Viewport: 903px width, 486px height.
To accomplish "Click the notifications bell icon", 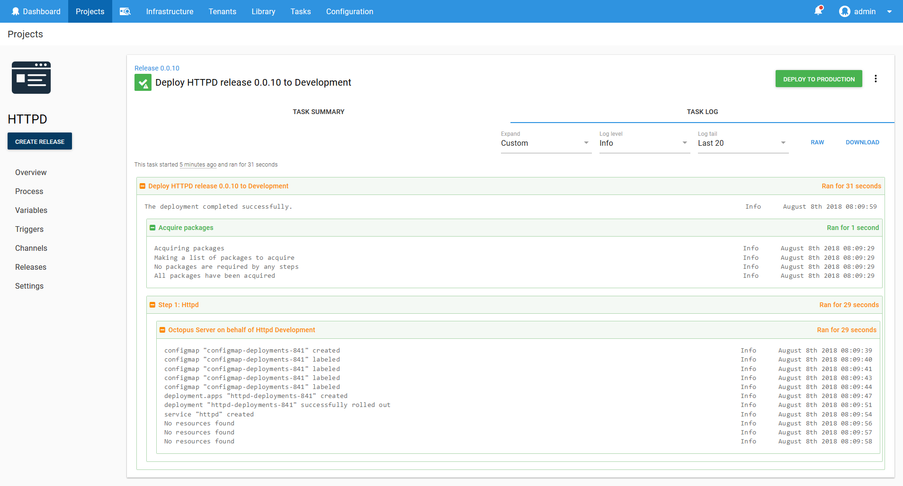I will click(818, 11).
